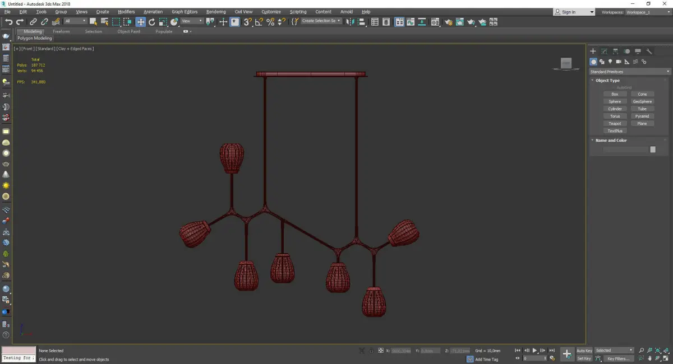
Task: Activate the Select and Rotate tool
Action: click(151, 22)
